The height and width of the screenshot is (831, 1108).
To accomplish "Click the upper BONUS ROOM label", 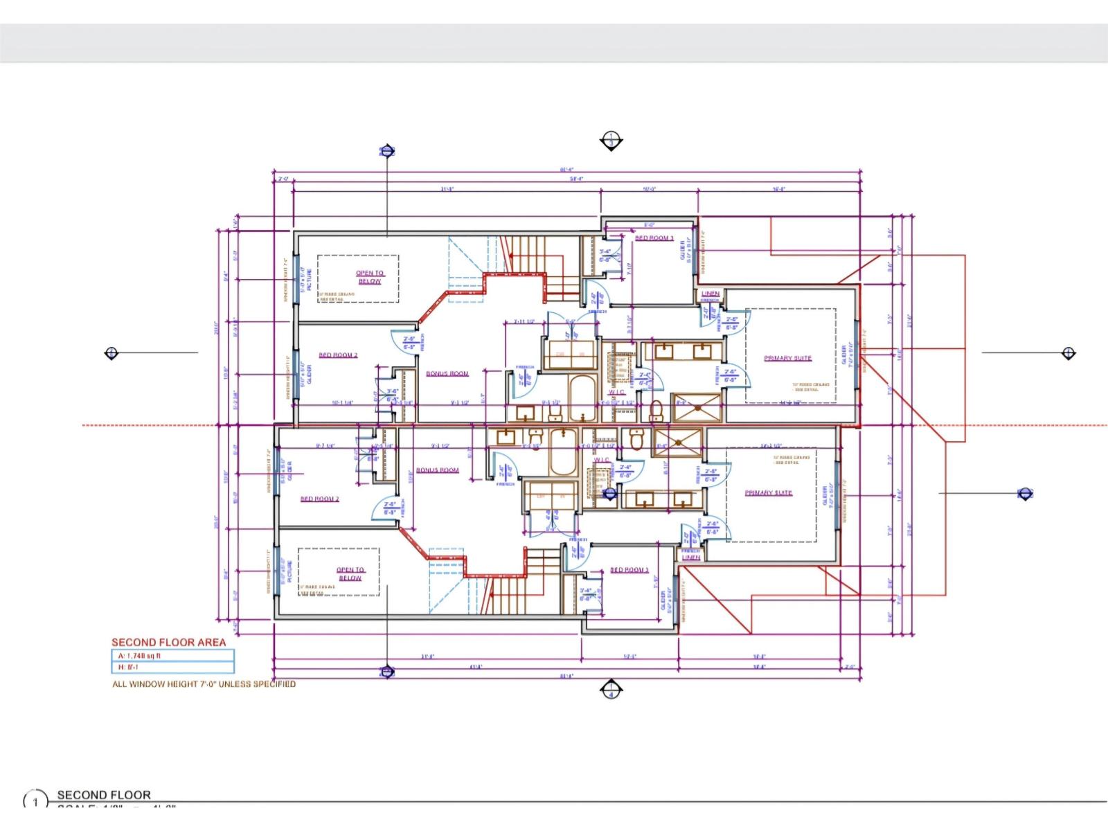I will 447,373.
